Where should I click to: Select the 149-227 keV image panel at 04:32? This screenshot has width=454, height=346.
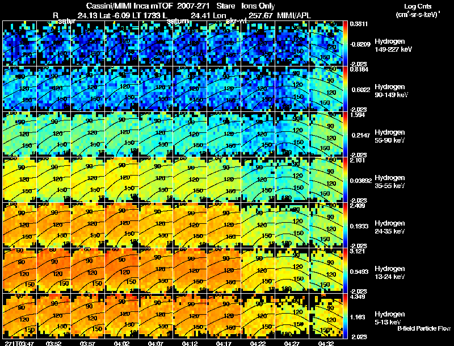(326, 43)
